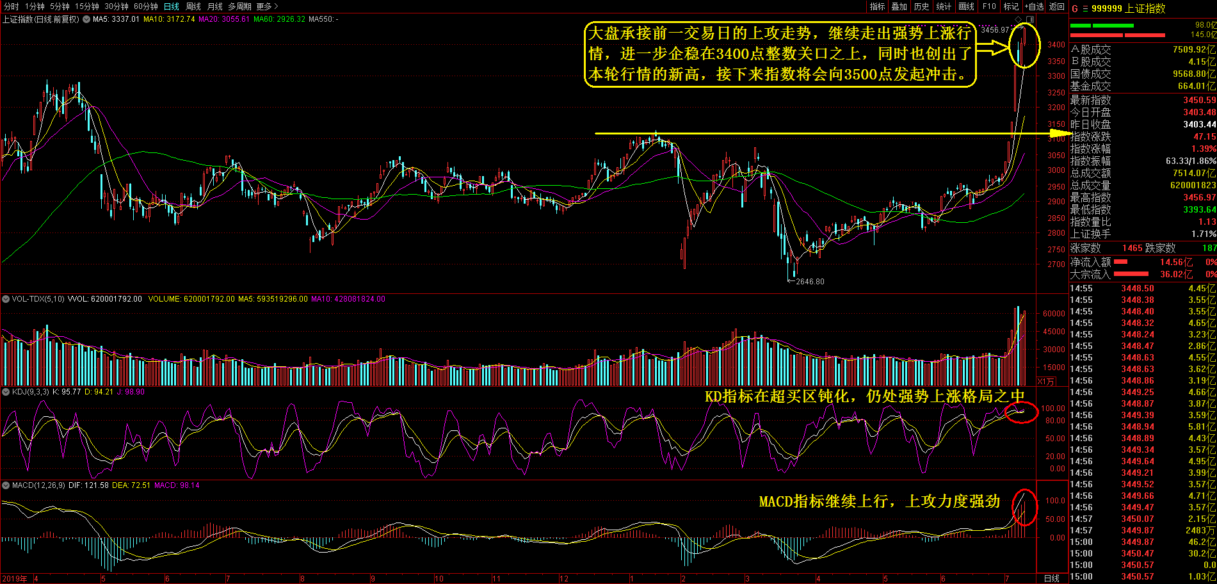Viewport: 1217px width, 584px height.
Task: Switch to 月线 monthly chart
Action: point(215,6)
